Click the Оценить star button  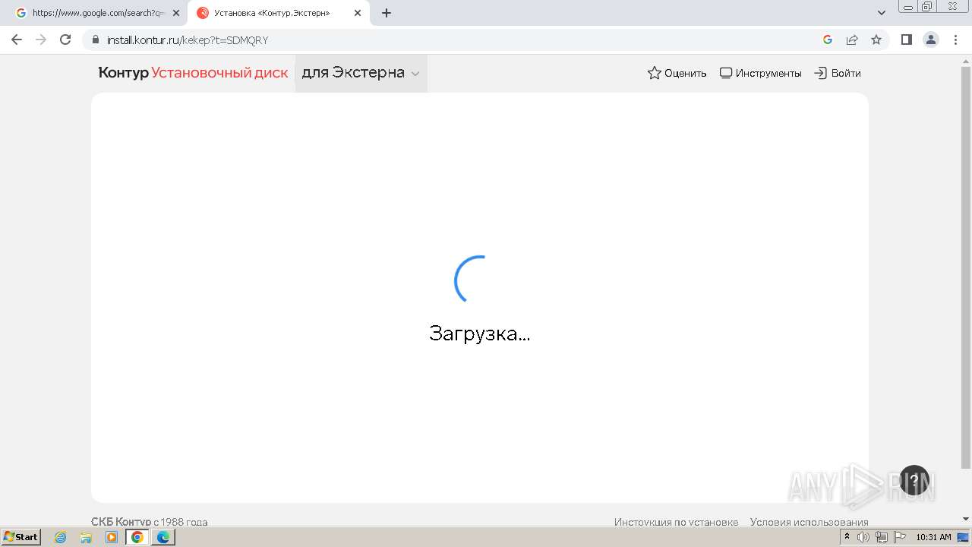pyautogui.click(x=677, y=73)
